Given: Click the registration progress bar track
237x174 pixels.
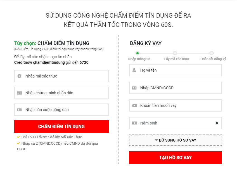Looking at the screenshot, I should click(157, 53).
